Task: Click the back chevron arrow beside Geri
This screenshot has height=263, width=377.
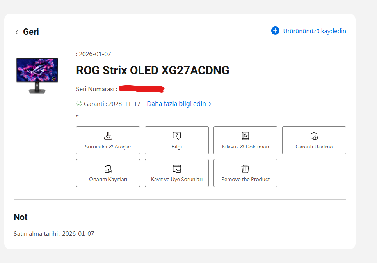Action: tap(17, 32)
